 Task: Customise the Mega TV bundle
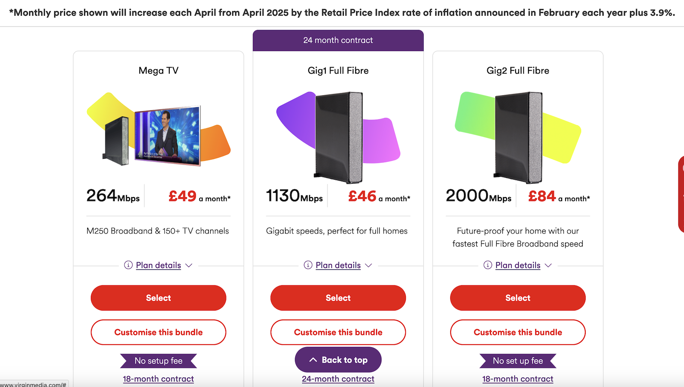tap(158, 332)
